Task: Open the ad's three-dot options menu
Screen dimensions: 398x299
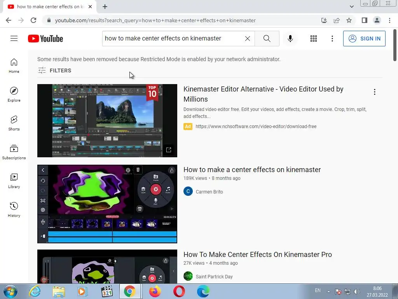Action: [375, 92]
